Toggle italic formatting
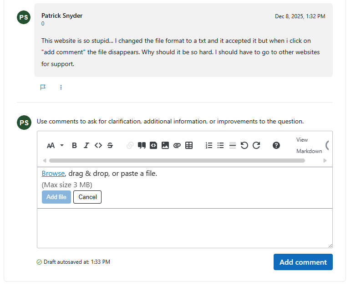Viewport: 356px width, 292px height. coord(86,145)
